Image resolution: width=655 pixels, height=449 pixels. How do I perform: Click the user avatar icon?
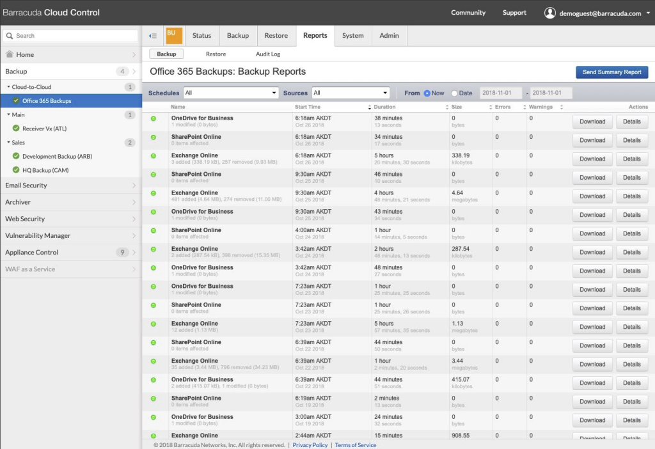click(x=549, y=13)
